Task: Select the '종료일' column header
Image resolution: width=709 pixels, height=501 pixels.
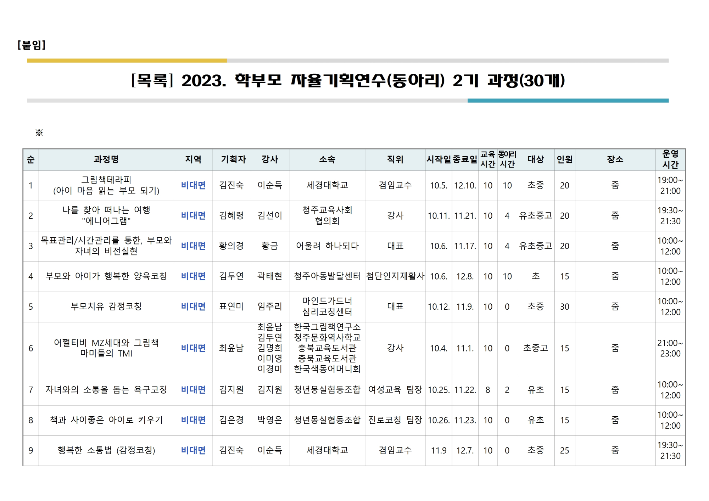Action: click(x=465, y=159)
